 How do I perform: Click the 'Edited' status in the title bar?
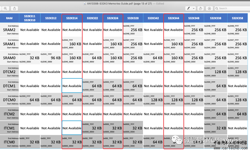pos(160,3)
